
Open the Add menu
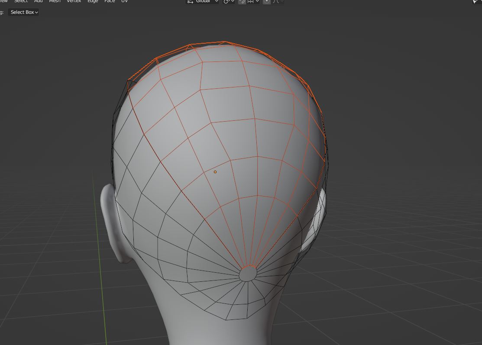click(38, 1)
